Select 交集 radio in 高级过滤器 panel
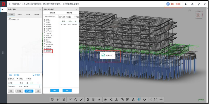 17,79
